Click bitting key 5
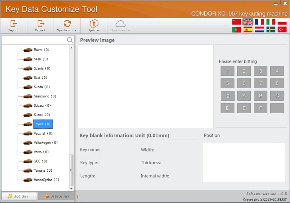Viewport: 290px width, 203px height. [x=227, y=83]
